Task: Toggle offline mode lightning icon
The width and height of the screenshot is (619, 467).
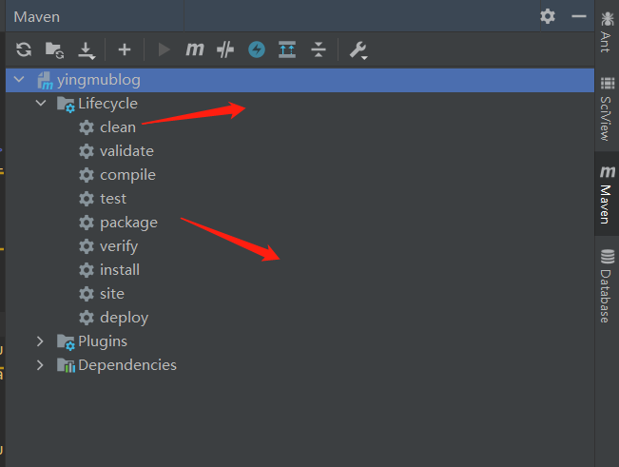Action: coord(257,49)
